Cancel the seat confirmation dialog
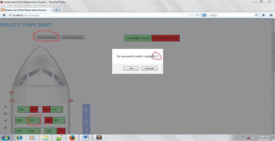 tap(149, 68)
